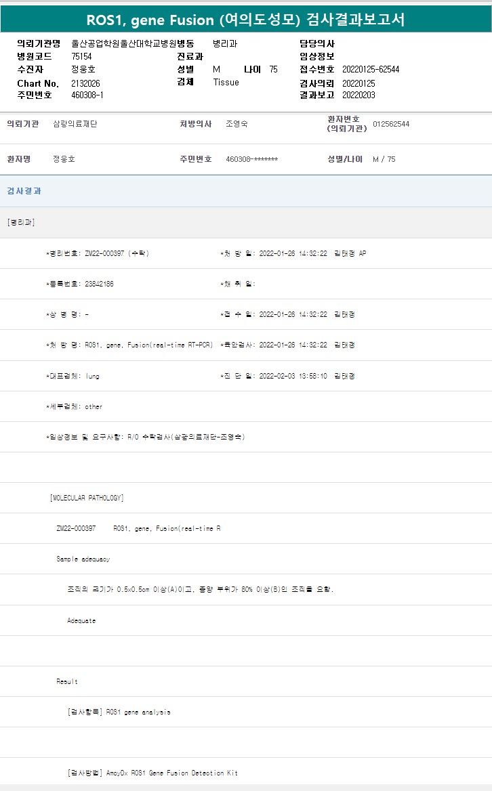This screenshot has width=492, height=791.
Task: Click the ROS1 gene Fusion report title
Action: point(245,20)
